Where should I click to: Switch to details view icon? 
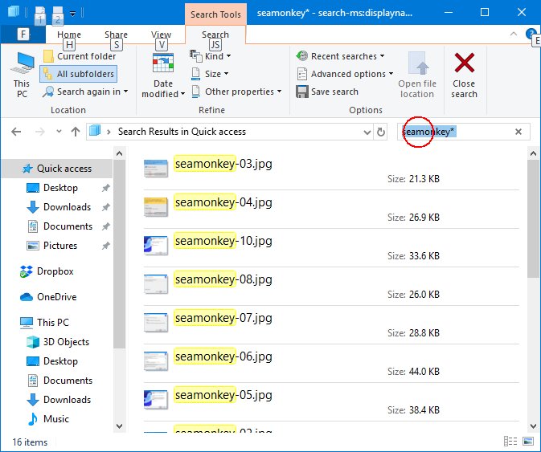point(510,442)
